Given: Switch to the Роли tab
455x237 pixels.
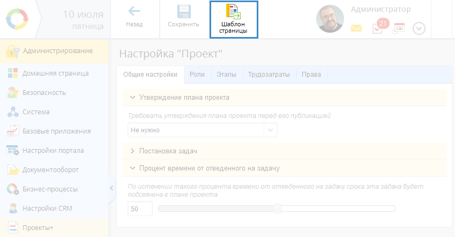Looking at the screenshot, I should [x=197, y=75].
